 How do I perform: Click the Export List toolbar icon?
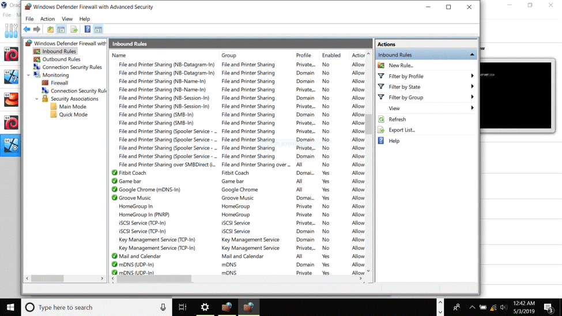pyautogui.click(x=74, y=29)
